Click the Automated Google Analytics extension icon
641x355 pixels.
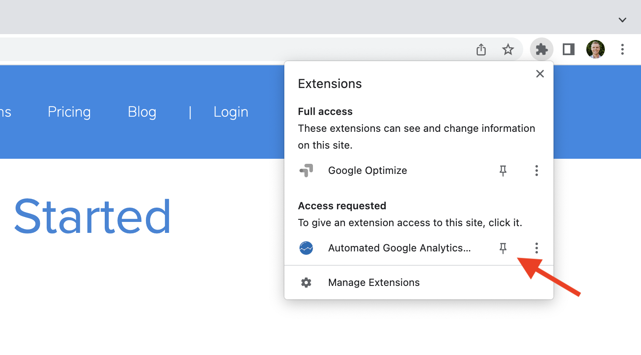pyautogui.click(x=306, y=248)
